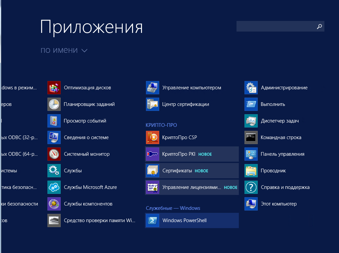Click 'КриптоПро CSP' label
Image resolution: width=339 pixels, height=253 pixels.
point(179,137)
